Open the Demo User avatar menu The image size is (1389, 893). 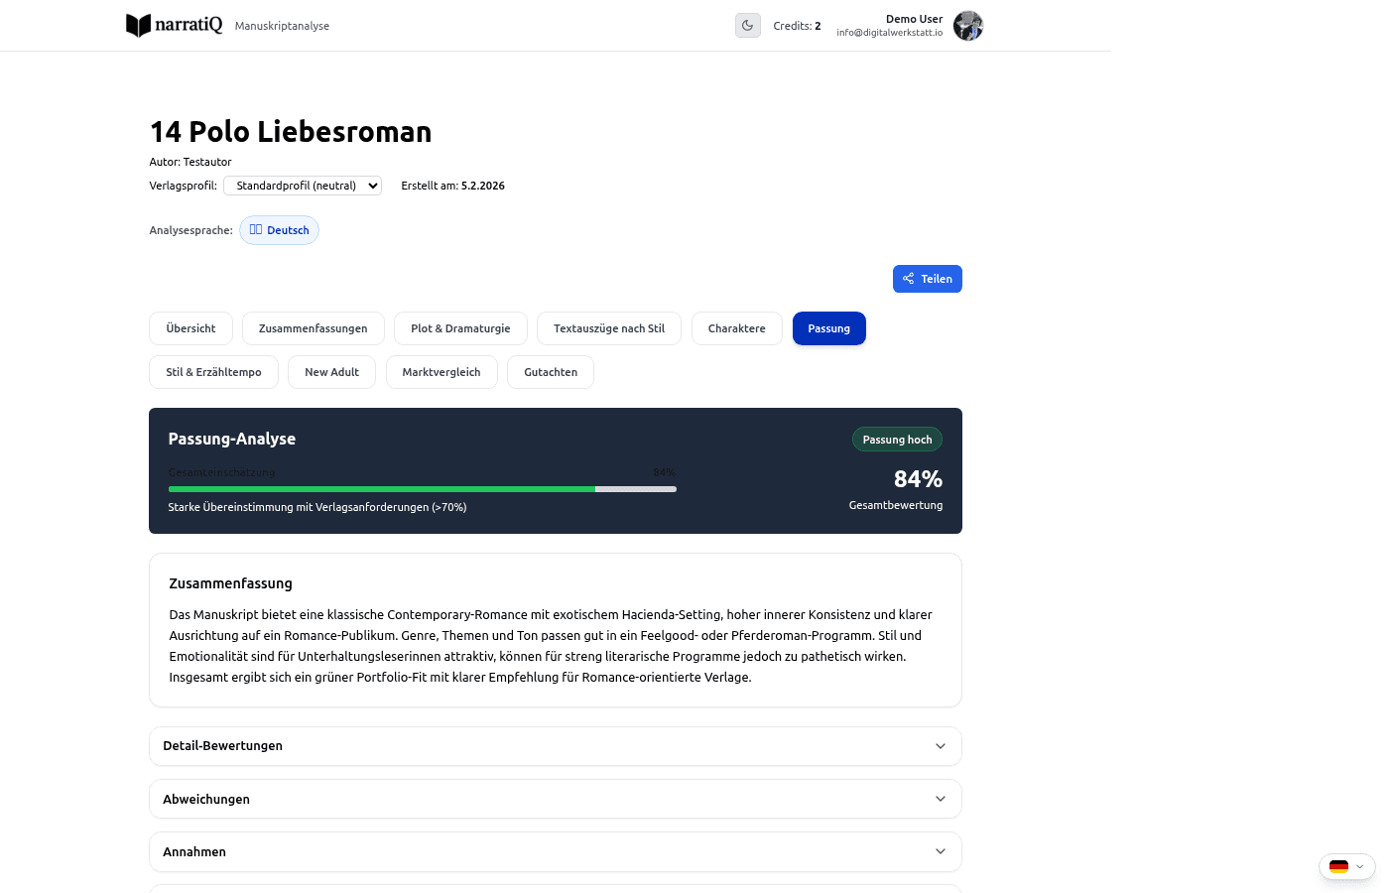pos(967,26)
